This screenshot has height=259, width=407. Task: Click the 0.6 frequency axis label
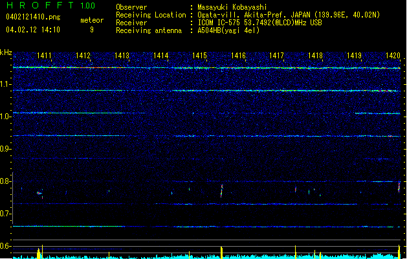point(5,246)
